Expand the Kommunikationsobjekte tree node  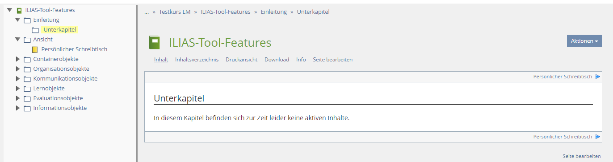[x=18, y=79]
